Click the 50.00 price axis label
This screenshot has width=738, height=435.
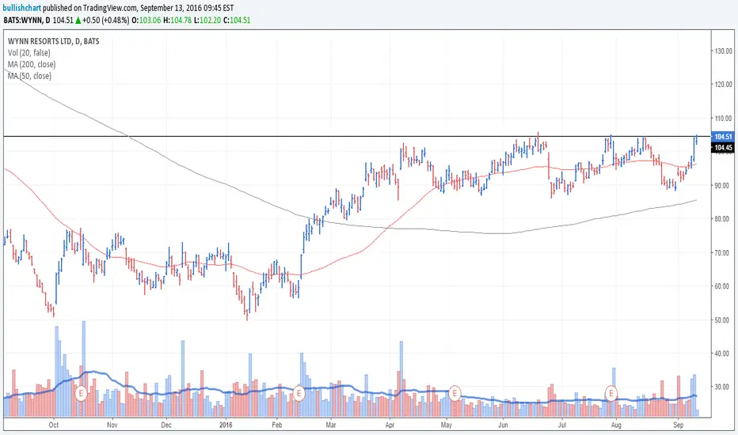click(x=724, y=320)
